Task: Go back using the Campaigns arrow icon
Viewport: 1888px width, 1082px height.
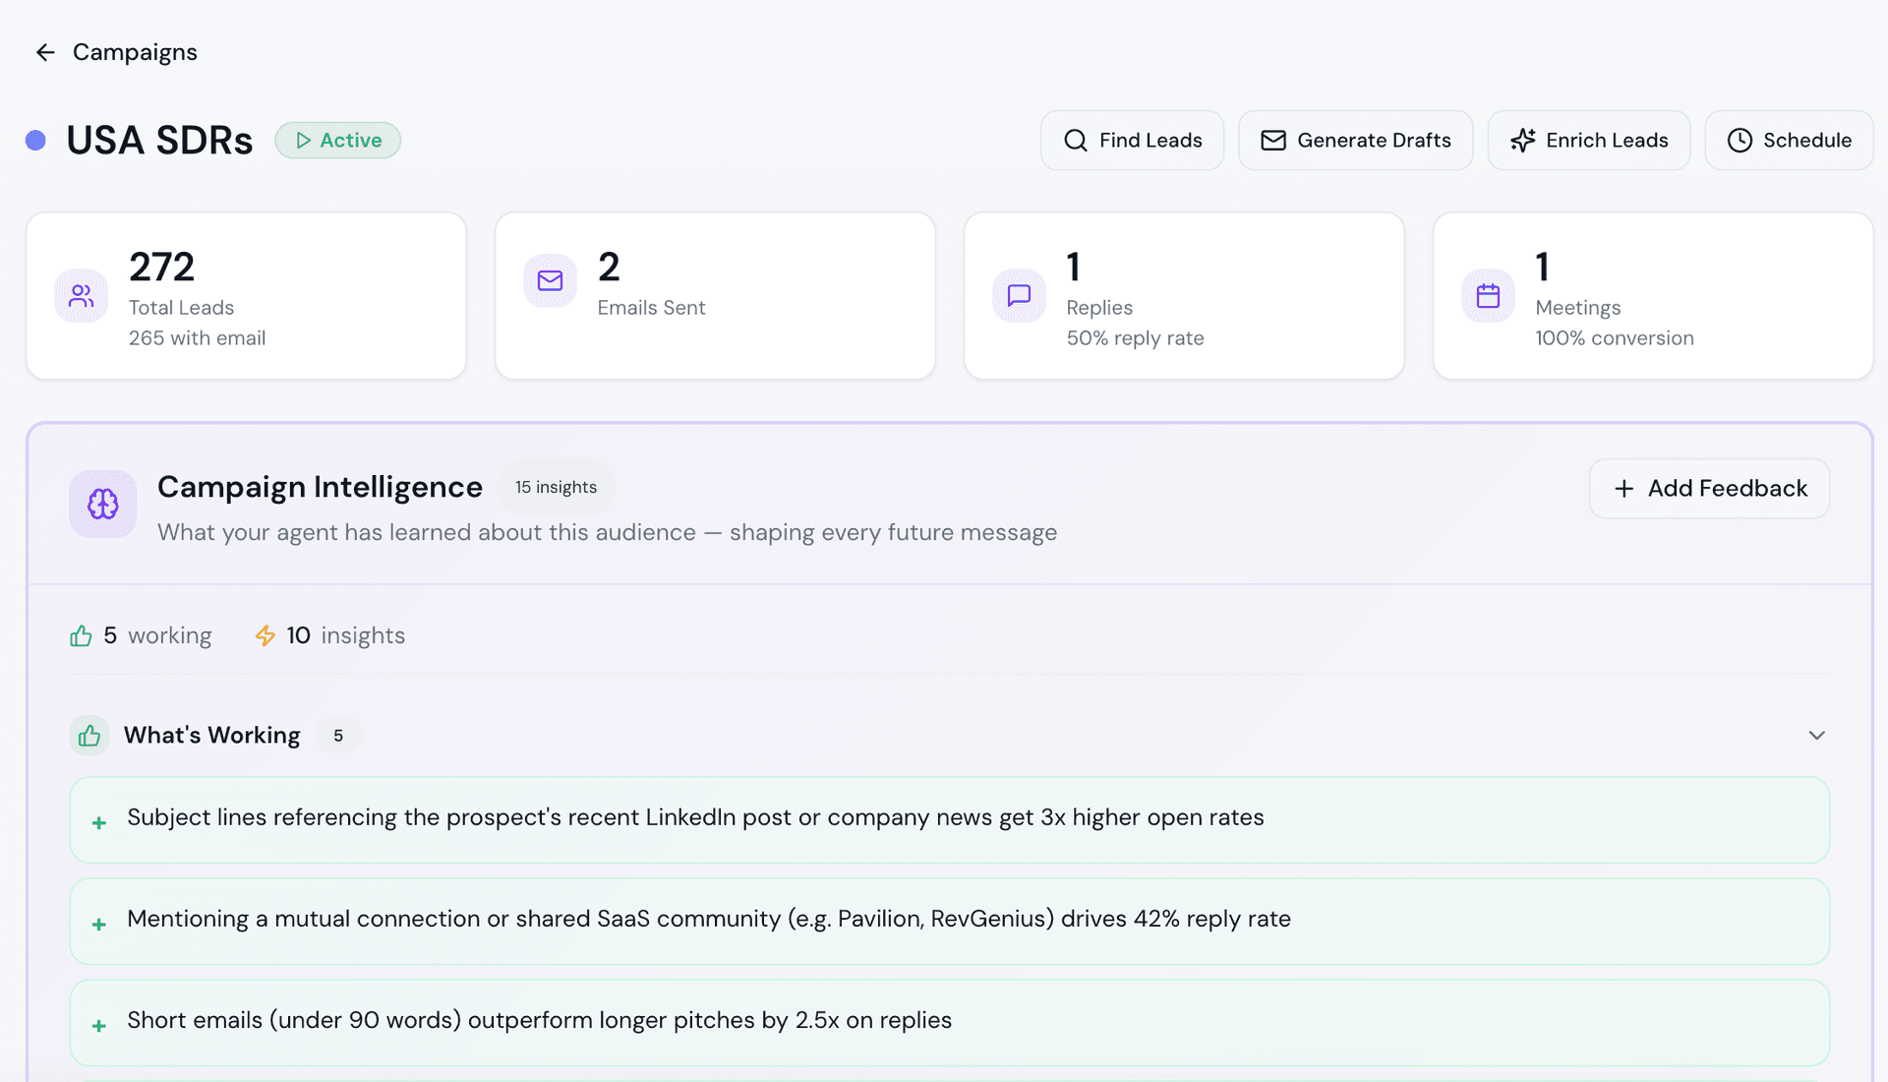Action: pyautogui.click(x=45, y=52)
